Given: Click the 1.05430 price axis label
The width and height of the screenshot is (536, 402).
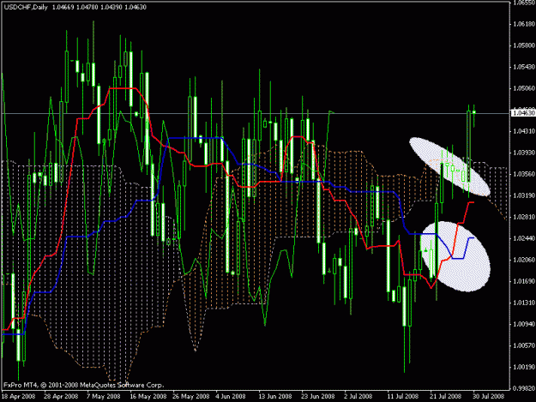Looking at the screenshot, I should 524,67.
